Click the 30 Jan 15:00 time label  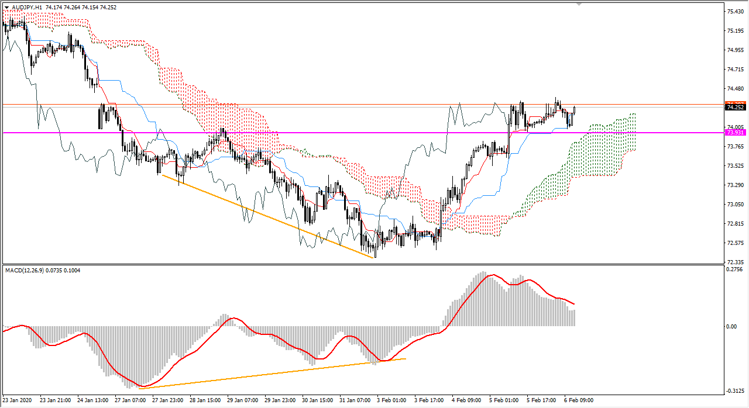[319, 401]
